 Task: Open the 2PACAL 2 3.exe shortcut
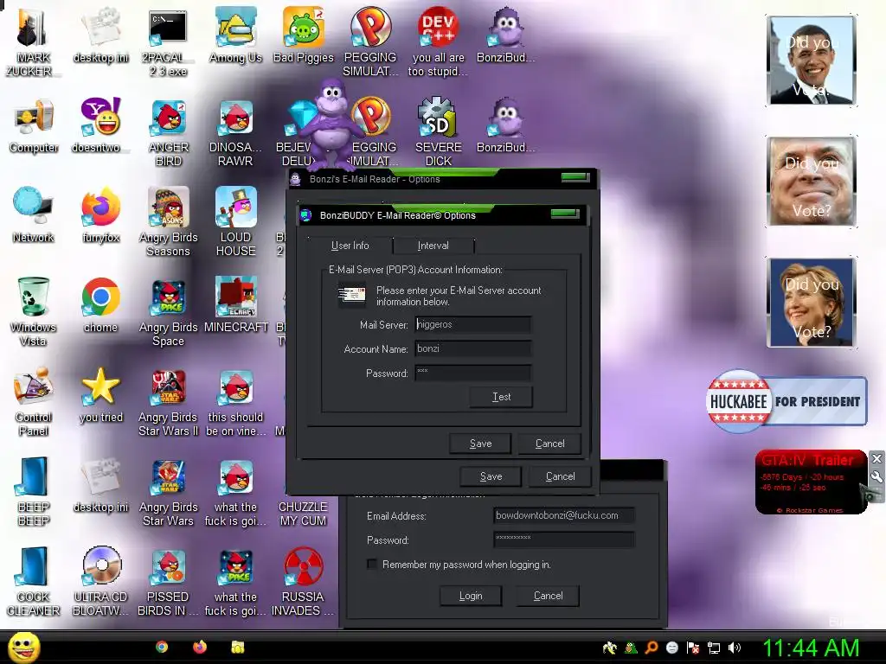pyautogui.click(x=168, y=41)
